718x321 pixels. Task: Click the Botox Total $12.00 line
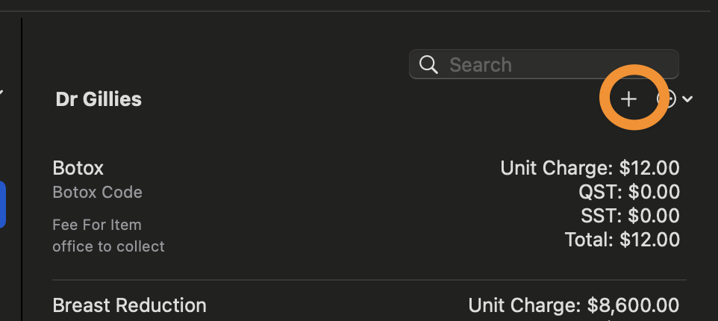click(x=622, y=240)
